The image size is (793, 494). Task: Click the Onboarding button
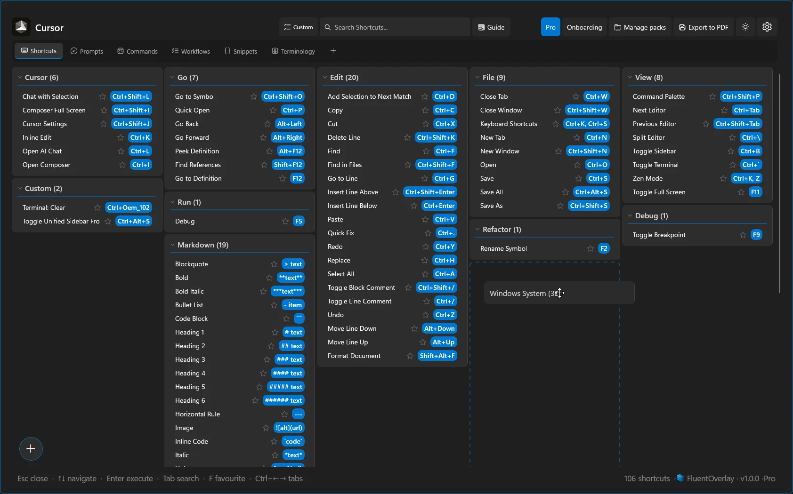pyautogui.click(x=584, y=27)
